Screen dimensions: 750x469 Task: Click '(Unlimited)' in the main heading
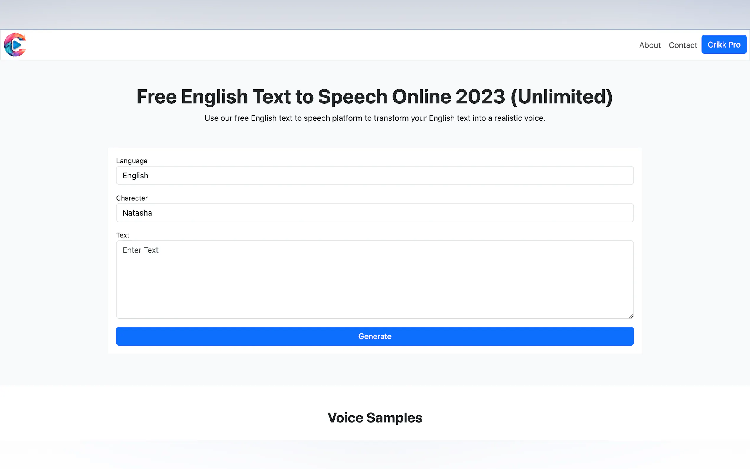click(x=562, y=97)
